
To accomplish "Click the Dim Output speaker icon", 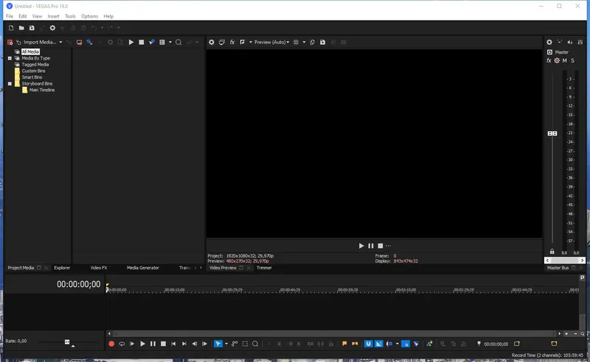I will click(x=570, y=42).
